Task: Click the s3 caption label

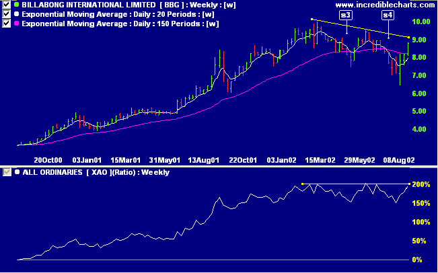Action: pos(346,15)
